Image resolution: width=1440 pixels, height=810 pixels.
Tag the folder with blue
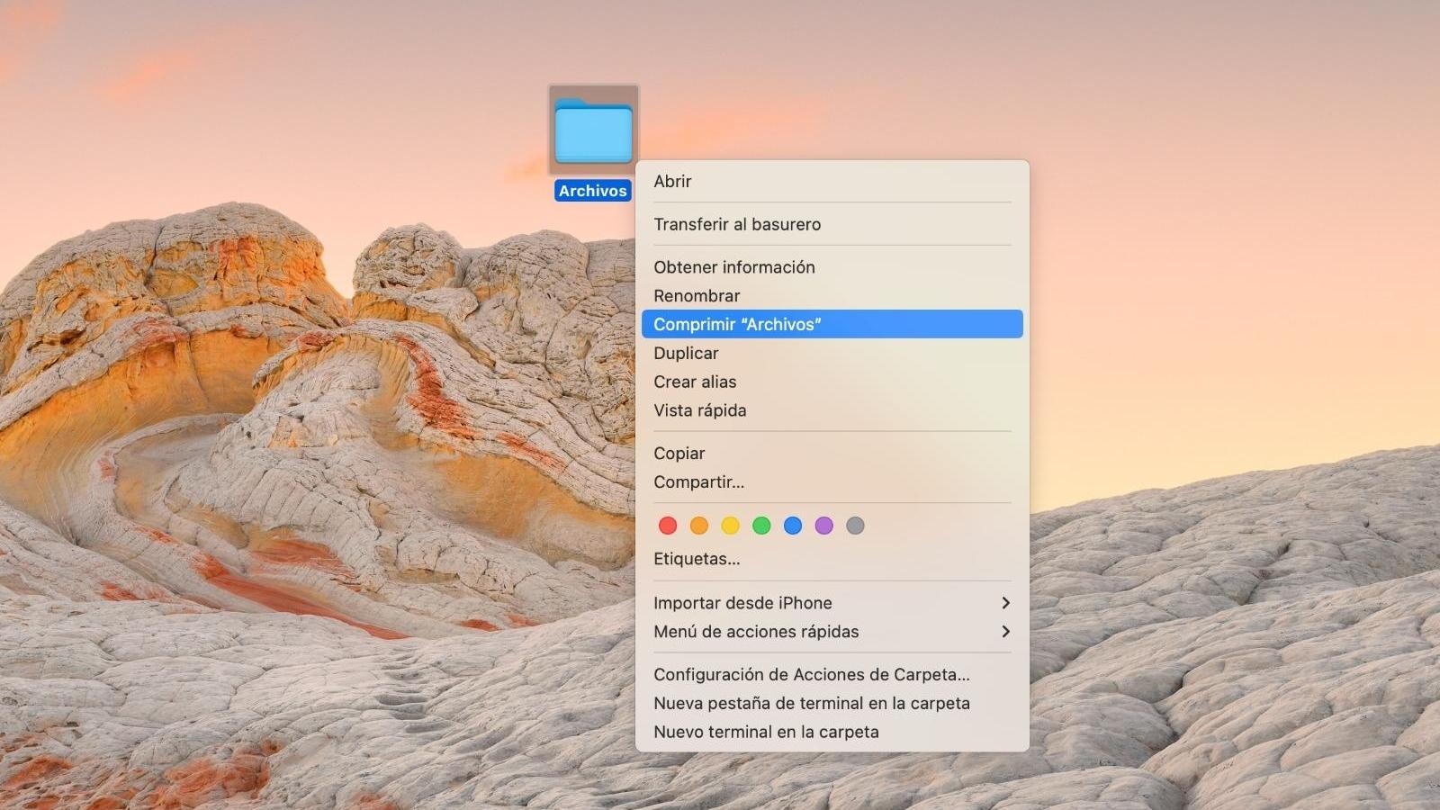click(x=793, y=526)
